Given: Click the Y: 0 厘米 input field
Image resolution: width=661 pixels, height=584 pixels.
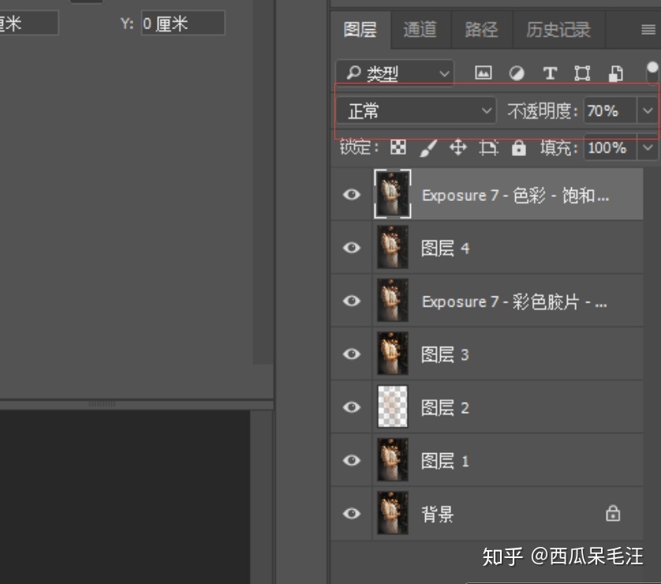Looking at the screenshot, I should tap(183, 23).
